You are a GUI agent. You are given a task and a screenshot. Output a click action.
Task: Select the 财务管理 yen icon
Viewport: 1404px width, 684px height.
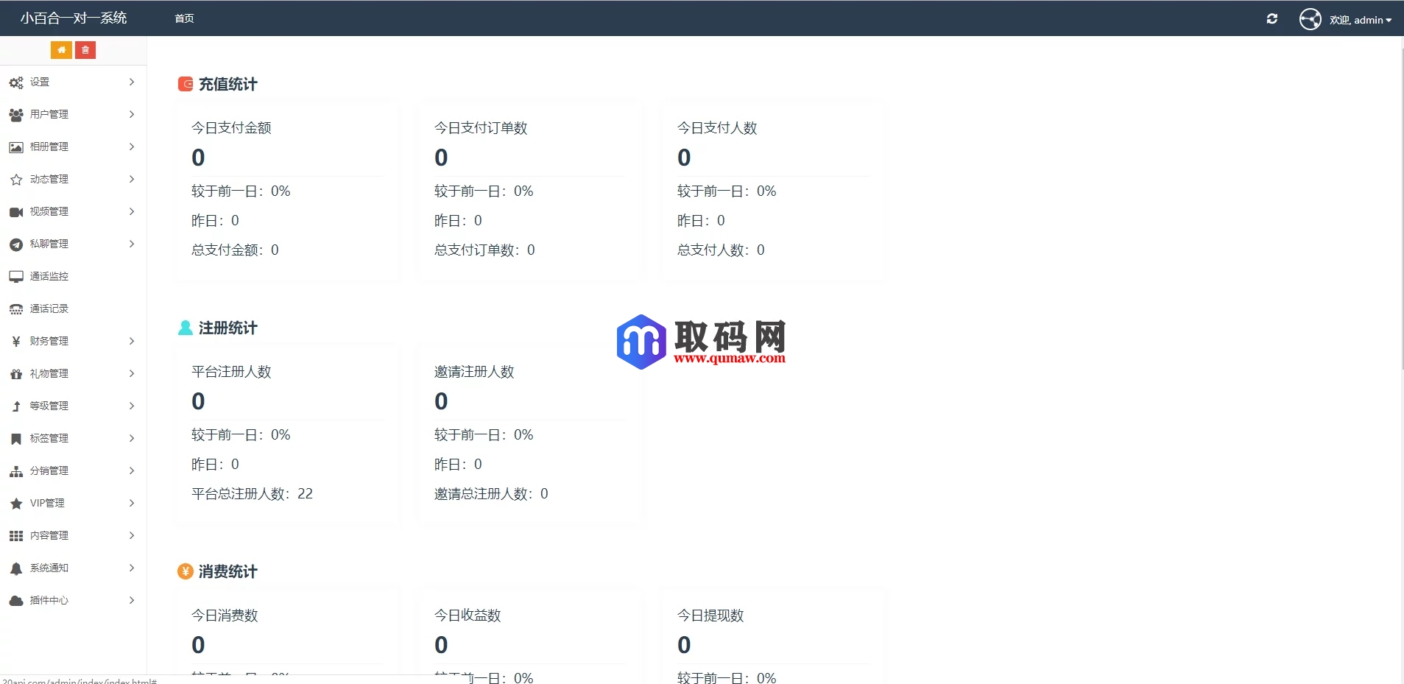click(16, 341)
